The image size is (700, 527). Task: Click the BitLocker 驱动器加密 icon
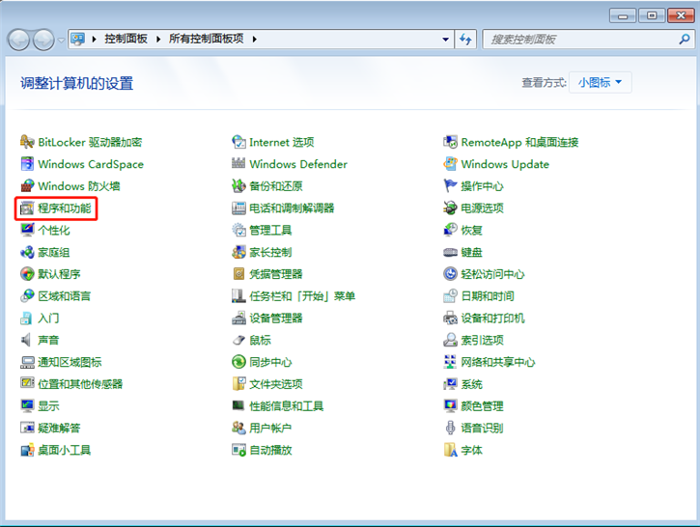click(27, 142)
